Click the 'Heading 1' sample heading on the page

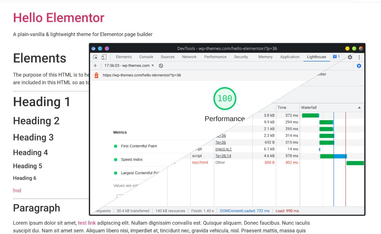[42, 102]
